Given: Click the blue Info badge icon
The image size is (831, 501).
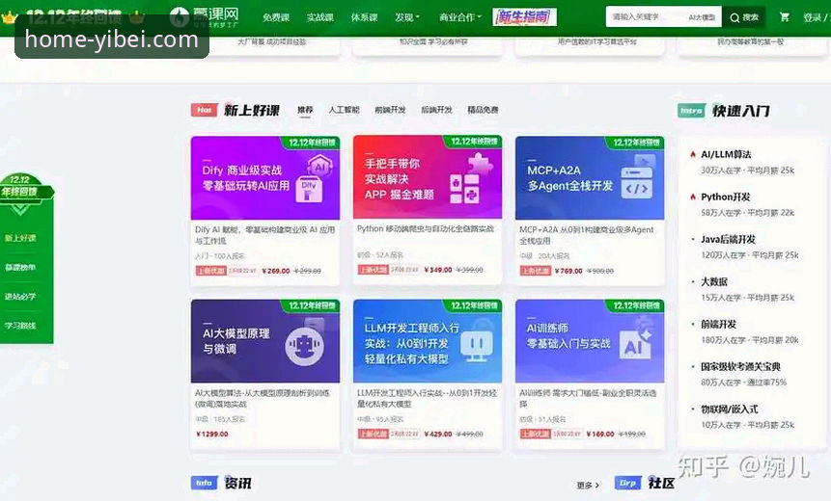Looking at the screenshot, I should point(204,483).
